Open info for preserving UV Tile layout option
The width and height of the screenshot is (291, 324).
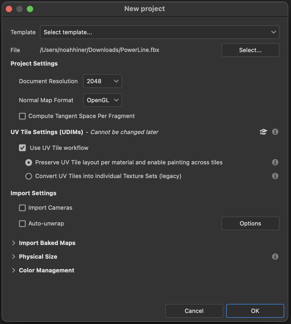coord(275,162)
